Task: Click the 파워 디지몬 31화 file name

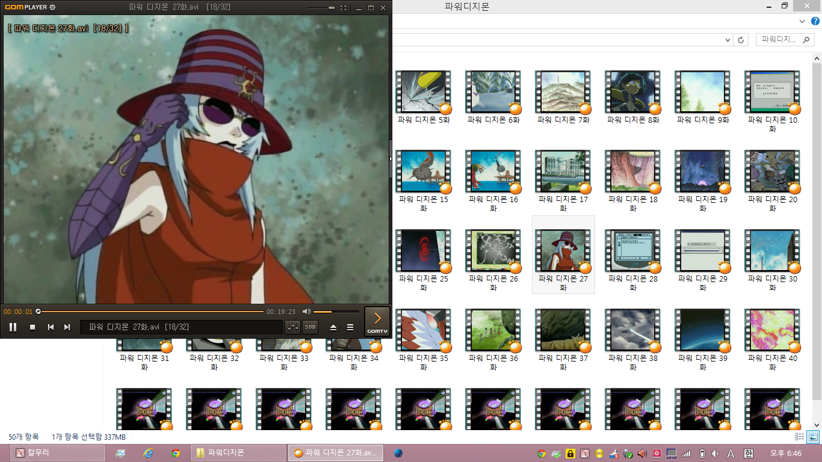Action: tap(144, 362)
